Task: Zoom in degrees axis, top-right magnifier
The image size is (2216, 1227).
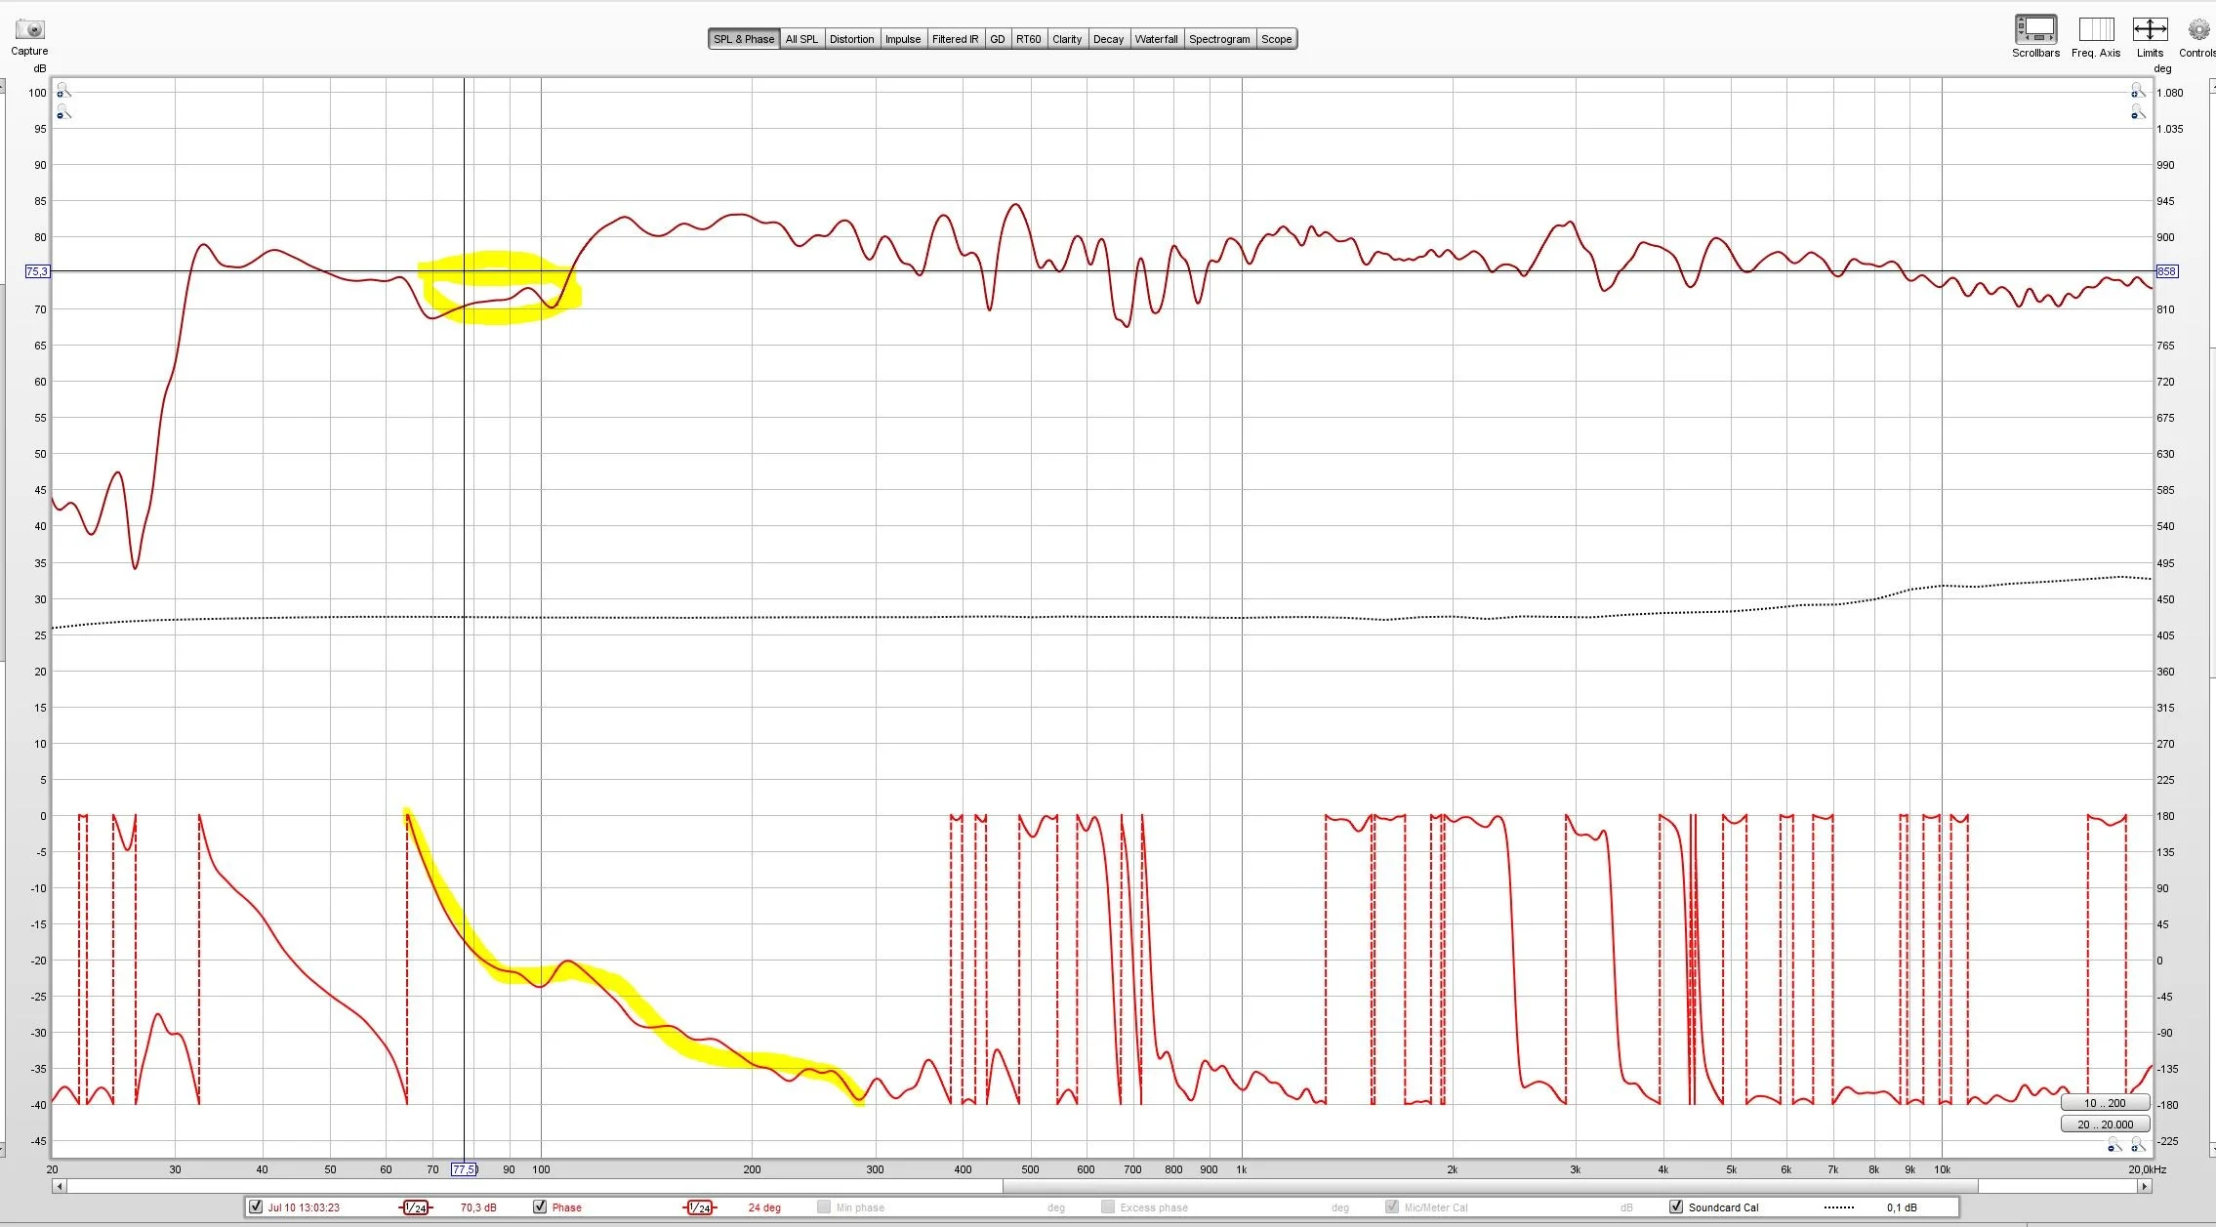Action: (x=2137, y=91)
